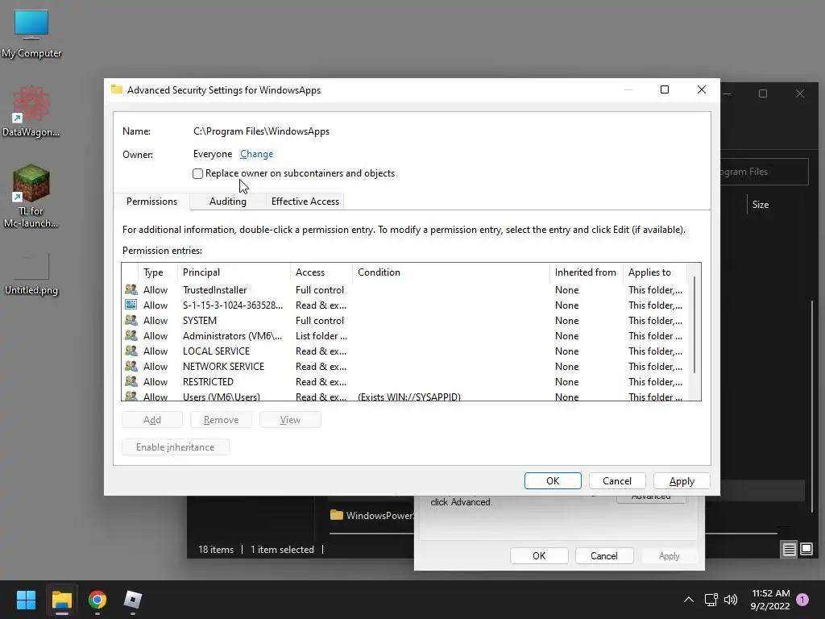
Task: Select Administrators (VM6\...) principal entry
Action: 232,335
